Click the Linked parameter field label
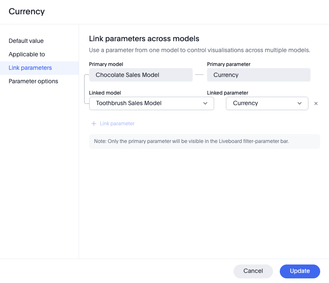329x283 pixels. (227, 93)
